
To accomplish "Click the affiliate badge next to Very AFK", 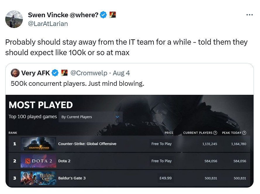I will [64, 73].
